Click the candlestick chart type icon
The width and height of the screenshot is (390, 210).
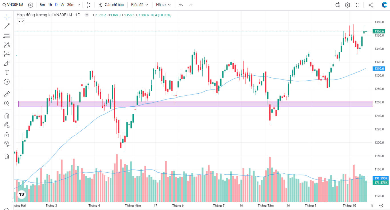coord(89,5)
